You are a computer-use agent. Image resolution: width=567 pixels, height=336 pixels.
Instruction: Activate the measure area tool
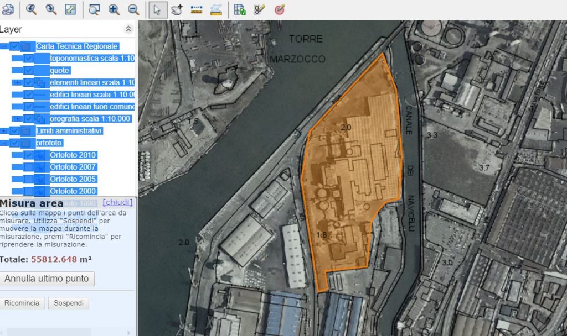[x=216, y=9]
